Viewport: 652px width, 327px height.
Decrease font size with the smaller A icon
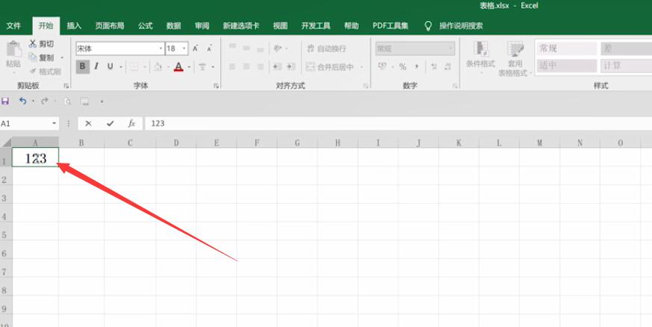pyautogui.click(x=209, y=49)
